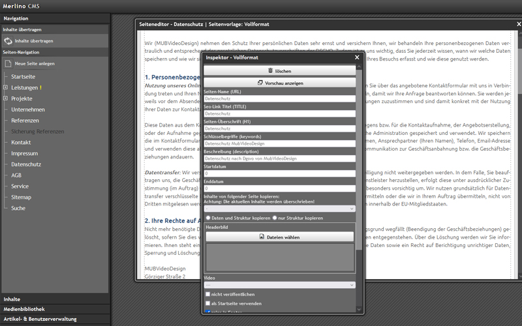This screenshot has height=326, width=522.
Task: Select Referenzen in page tree
Action: coord(25,121)
